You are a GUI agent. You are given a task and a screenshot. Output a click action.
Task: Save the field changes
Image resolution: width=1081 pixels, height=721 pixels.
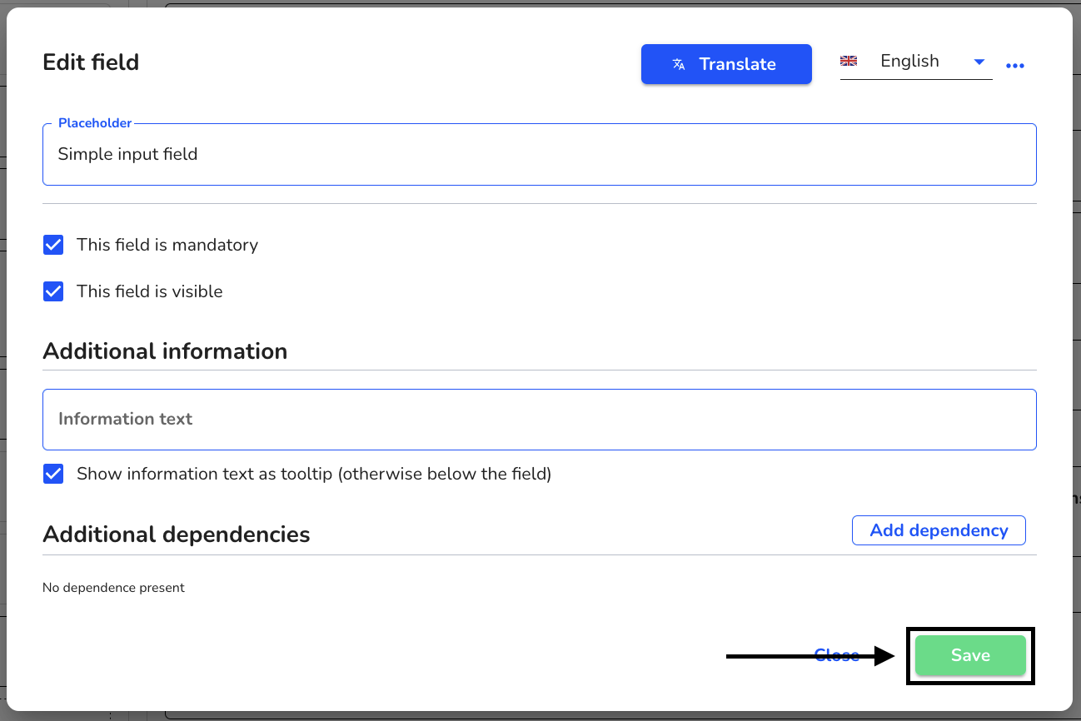tap(970, 655)
